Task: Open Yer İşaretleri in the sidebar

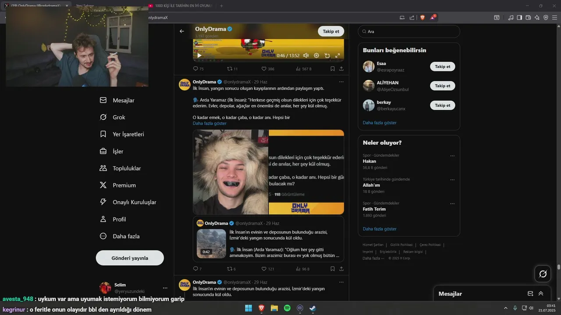Action: click(122, 134)
